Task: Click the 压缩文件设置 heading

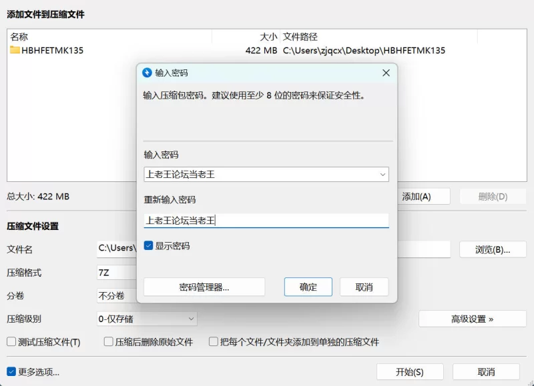Action: point(33,226)
